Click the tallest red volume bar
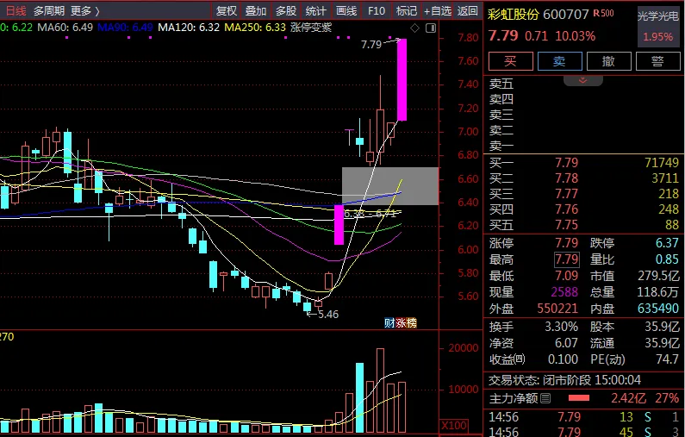Viewport: 685px width, 437px height. 380,390
